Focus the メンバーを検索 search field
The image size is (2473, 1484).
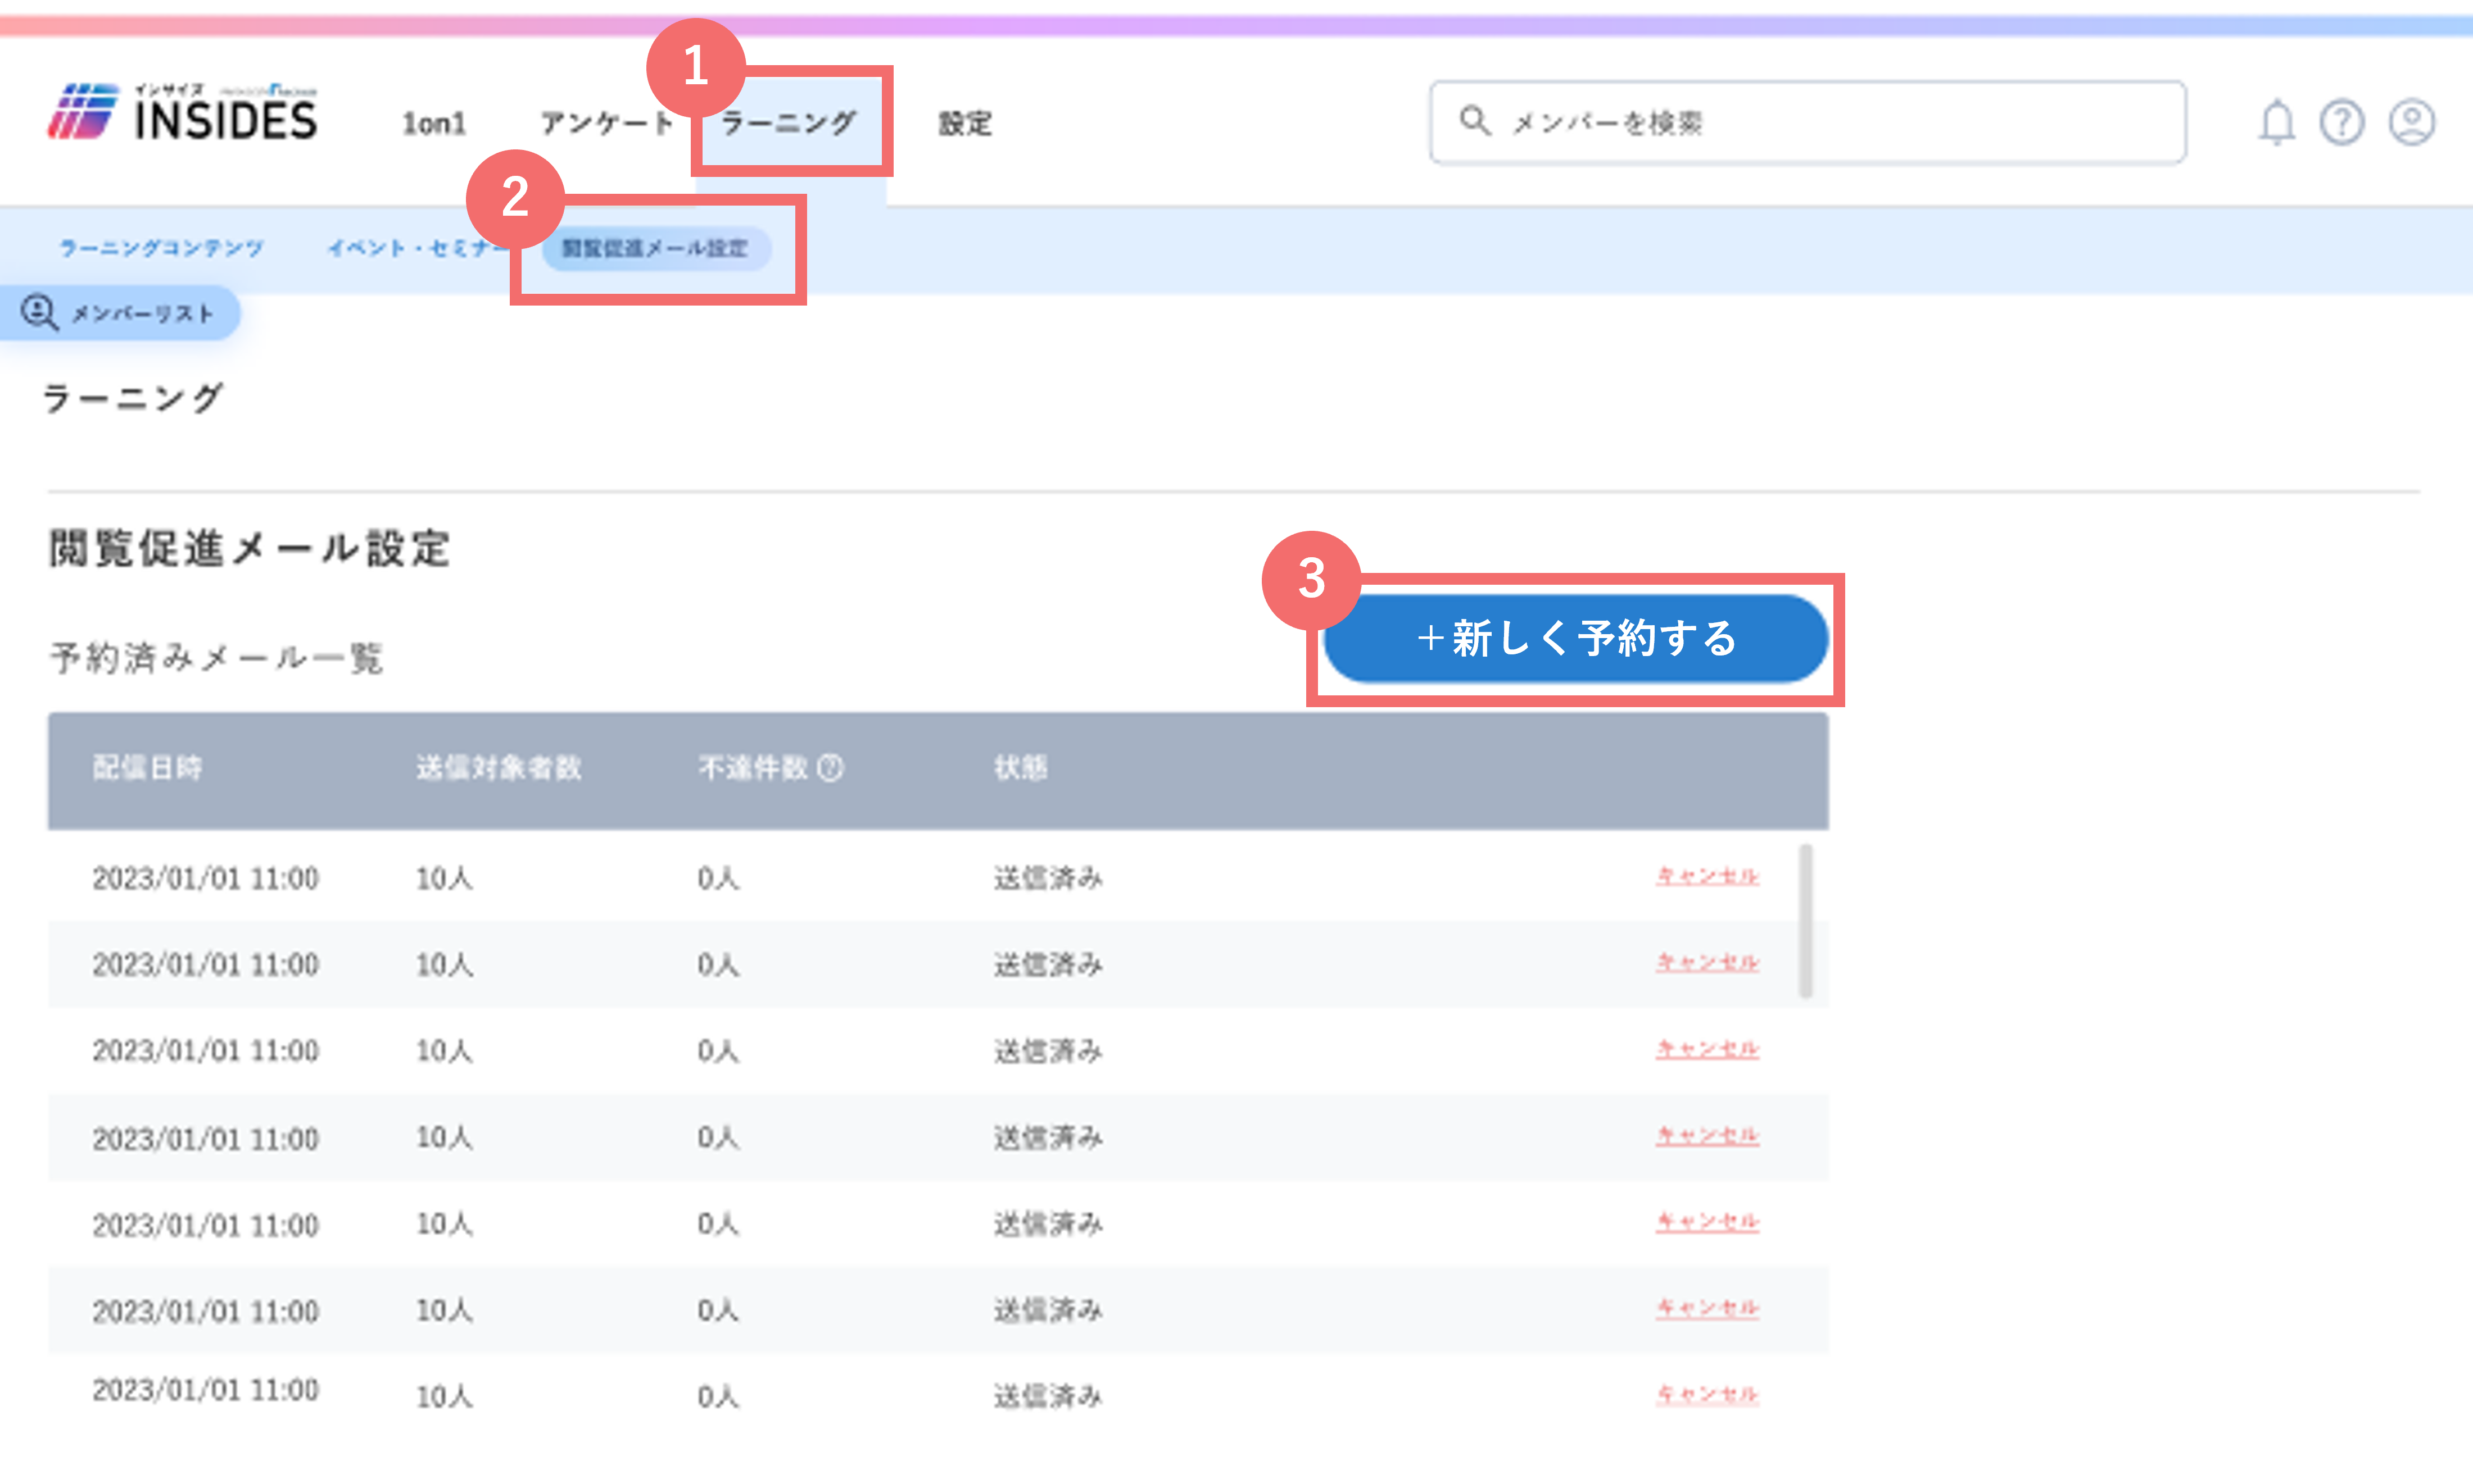coord(1808,122)
